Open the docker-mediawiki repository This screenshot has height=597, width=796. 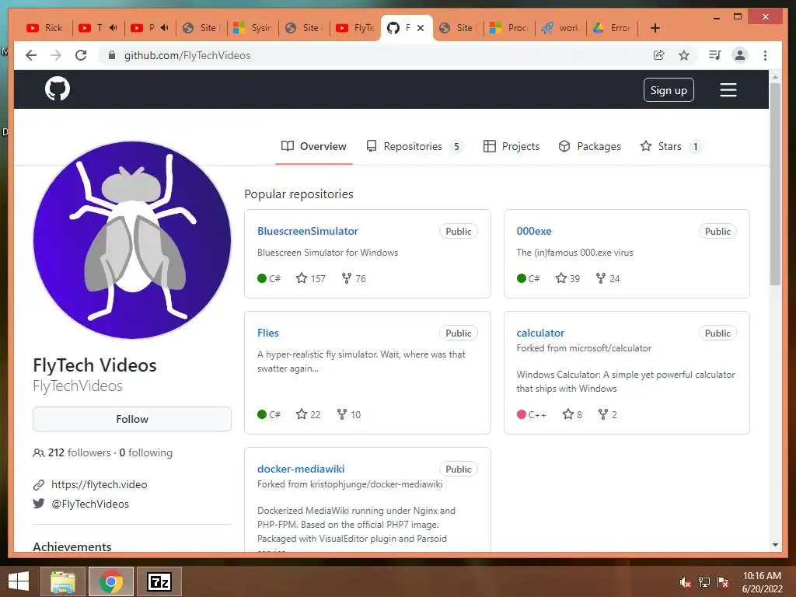301,469
